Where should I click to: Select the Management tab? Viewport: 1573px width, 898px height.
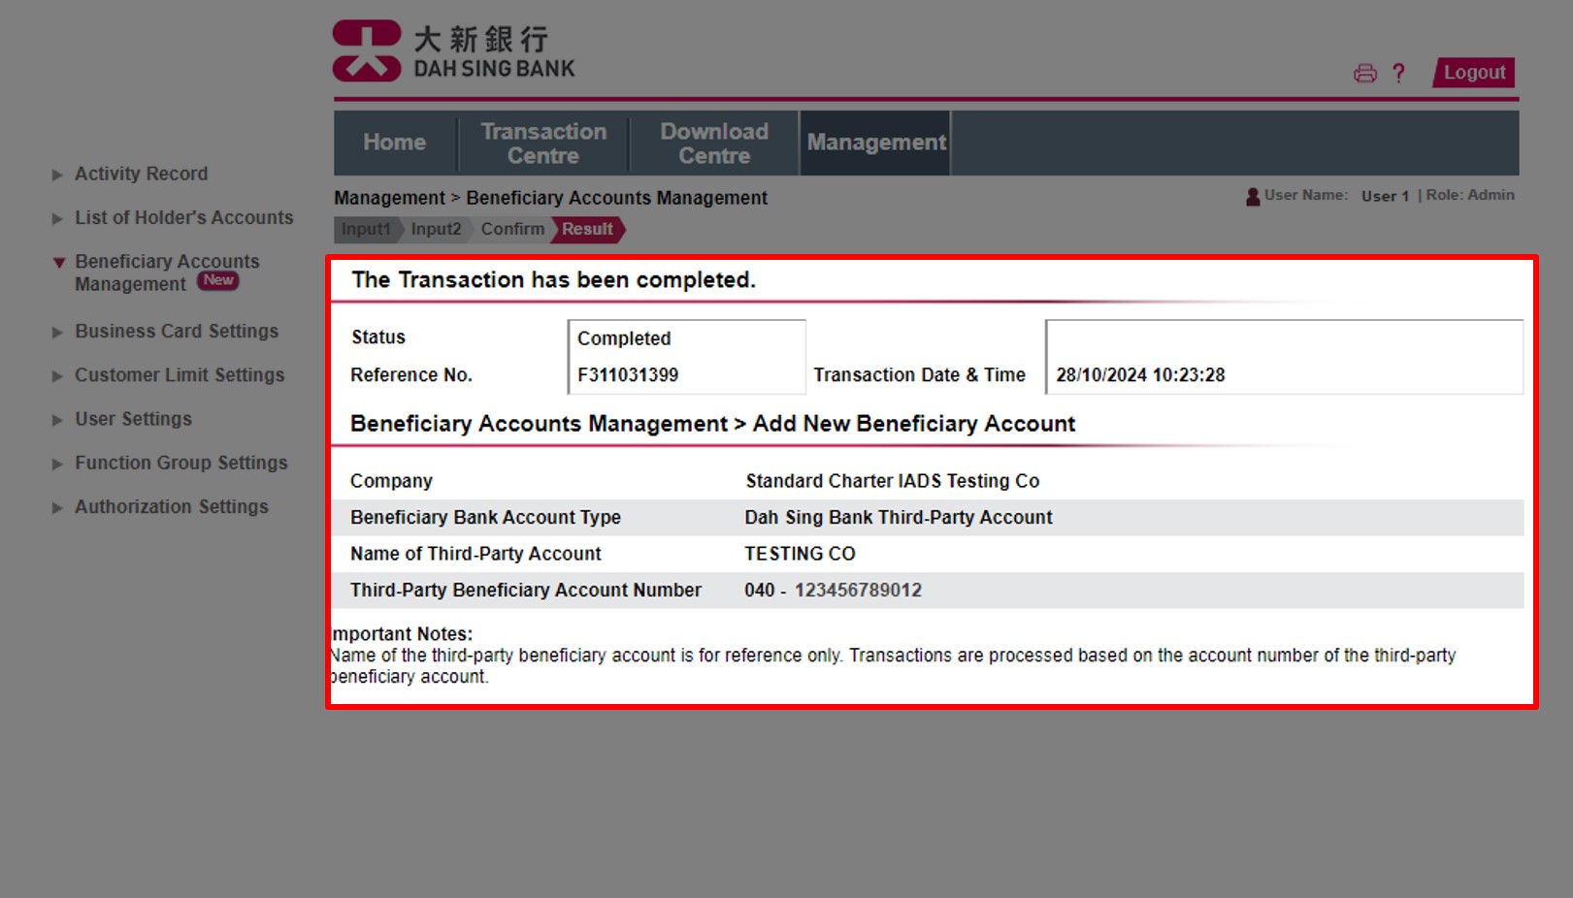[876, 143]
